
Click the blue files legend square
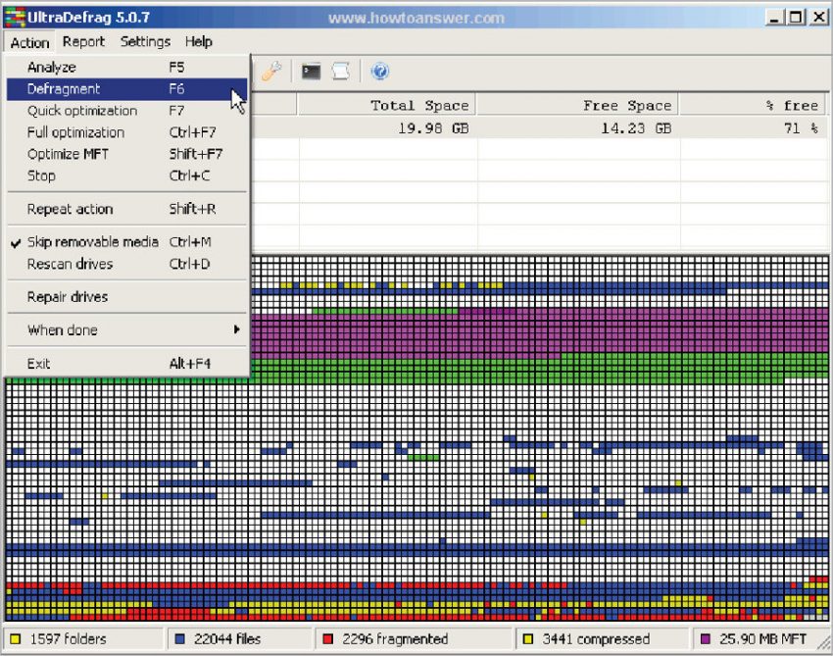click(x=178, y=638)
